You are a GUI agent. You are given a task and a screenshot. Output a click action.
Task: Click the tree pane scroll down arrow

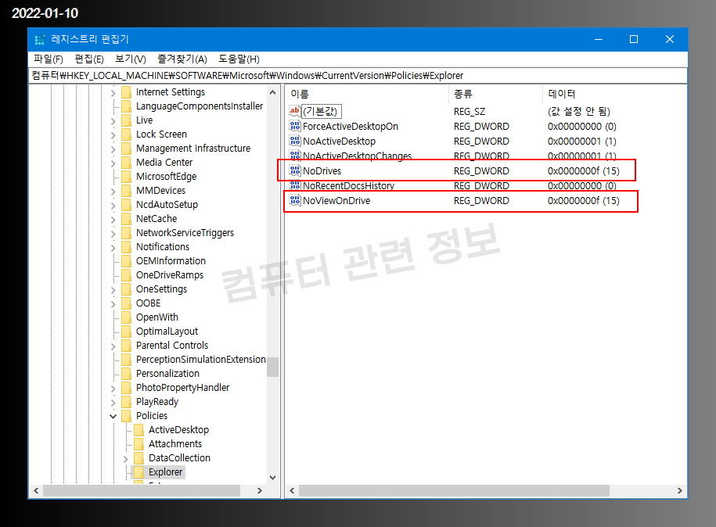click(x=272, y=478)
